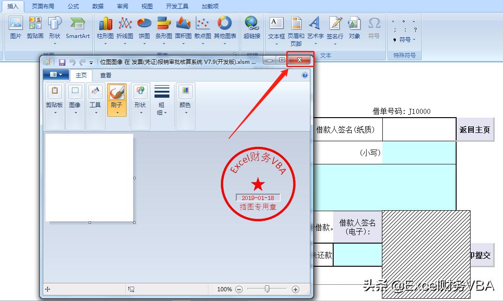Open the other charts (其他图表) gallery
This screenshot has height=301, width=503.
coord(225,30)
